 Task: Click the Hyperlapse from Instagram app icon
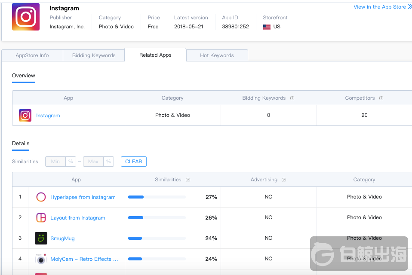(41, 197)
